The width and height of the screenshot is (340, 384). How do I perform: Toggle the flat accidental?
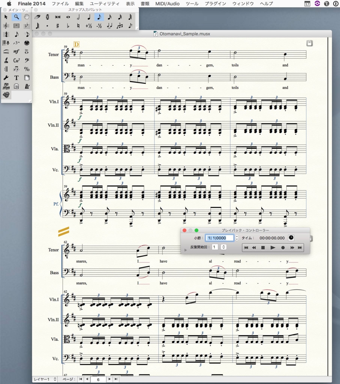pyautogui.click(x=68, y=26)
